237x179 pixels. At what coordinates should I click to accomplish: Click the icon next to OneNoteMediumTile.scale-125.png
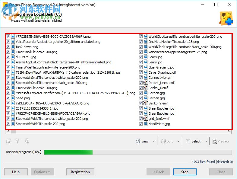146,42
